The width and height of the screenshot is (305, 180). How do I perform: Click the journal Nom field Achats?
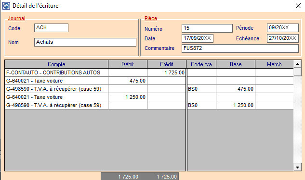(85, 42)
